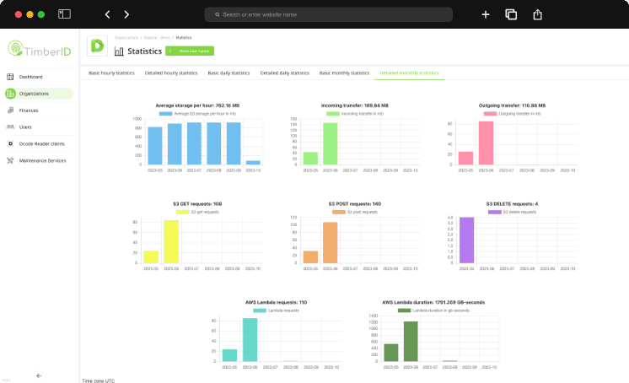Toggle the Lambda duration dark green legend swatch
629x383 pixels.
[x=405, y=310]
